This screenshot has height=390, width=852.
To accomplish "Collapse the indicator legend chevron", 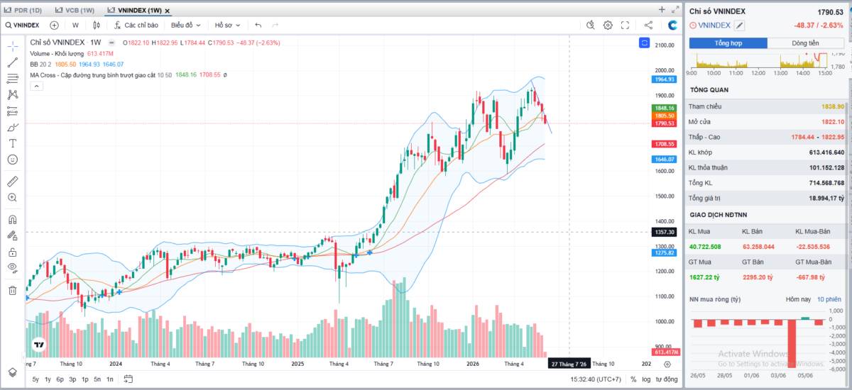I will pyautogui.click(x=36, y=86).
